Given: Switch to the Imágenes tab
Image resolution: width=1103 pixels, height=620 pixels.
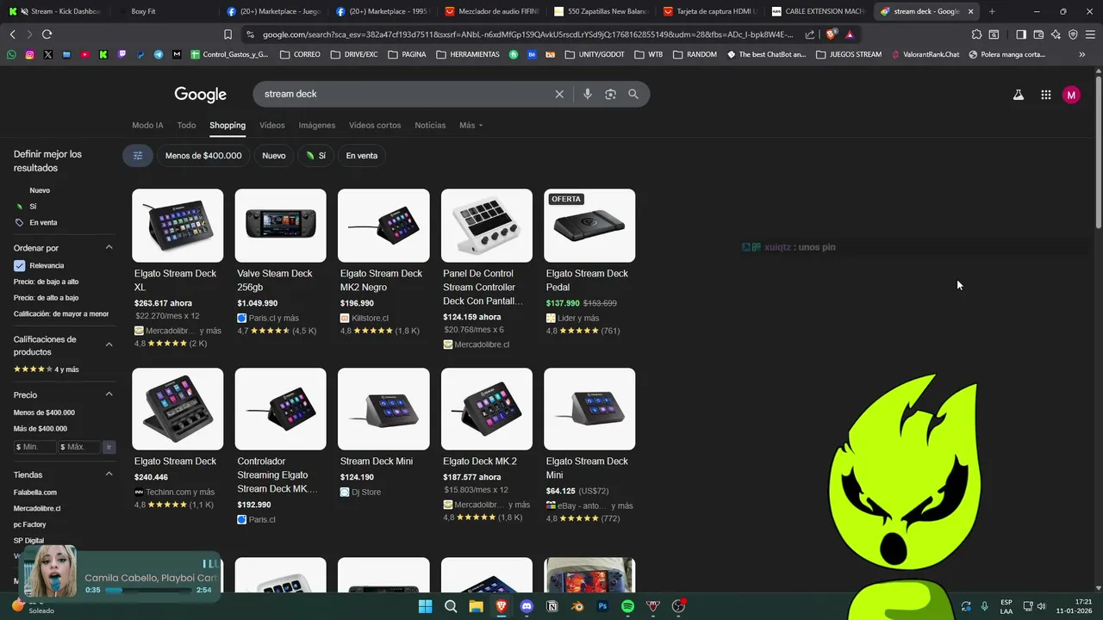Looking at the screenshot, I should [x=317, y=126].
